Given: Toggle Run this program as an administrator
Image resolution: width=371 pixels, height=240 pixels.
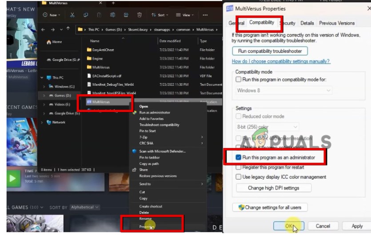Looking at the screenshot, I should pos(239,157).
